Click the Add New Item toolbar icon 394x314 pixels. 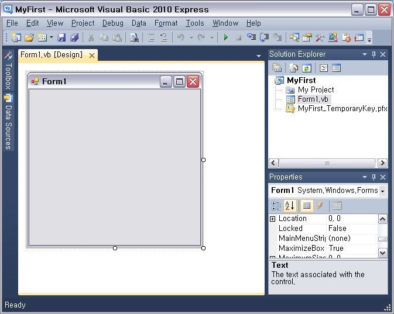(42, 37)
